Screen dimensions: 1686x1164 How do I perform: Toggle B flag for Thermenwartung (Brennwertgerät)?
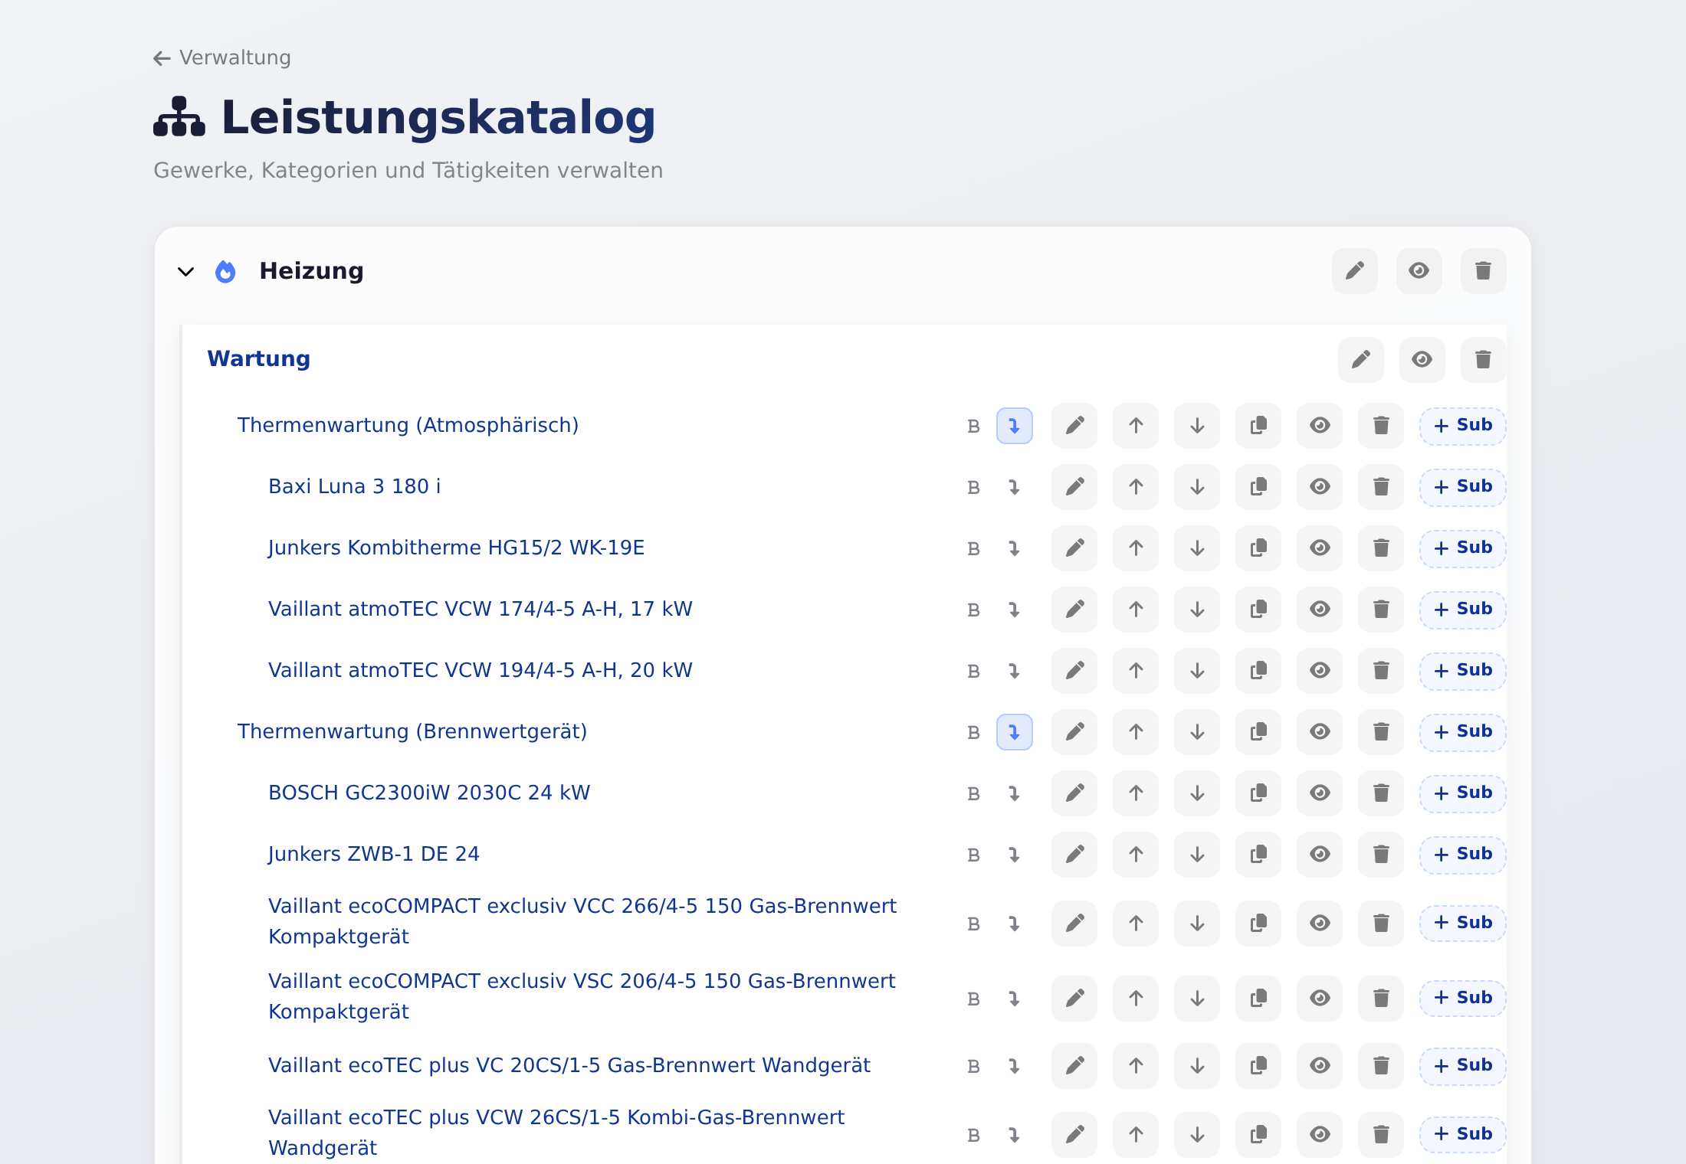coord(973,733)
